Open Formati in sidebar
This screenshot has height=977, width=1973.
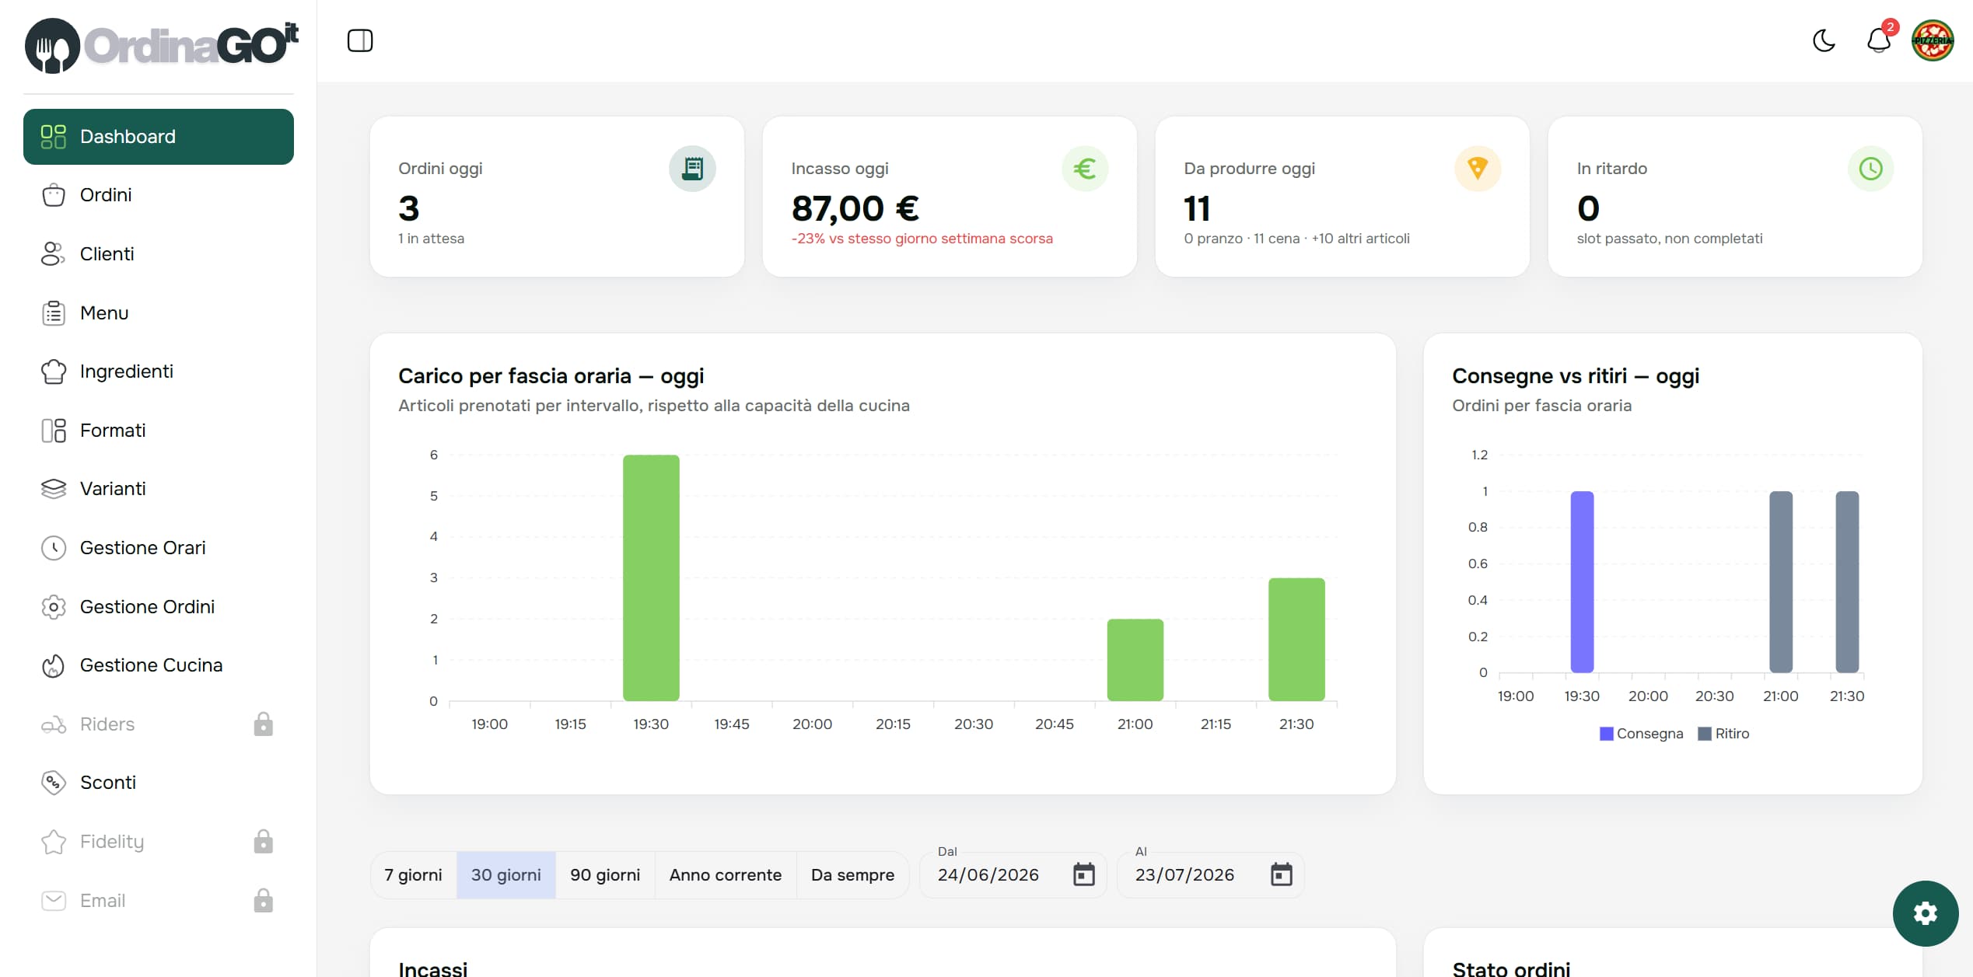point(159,431)
